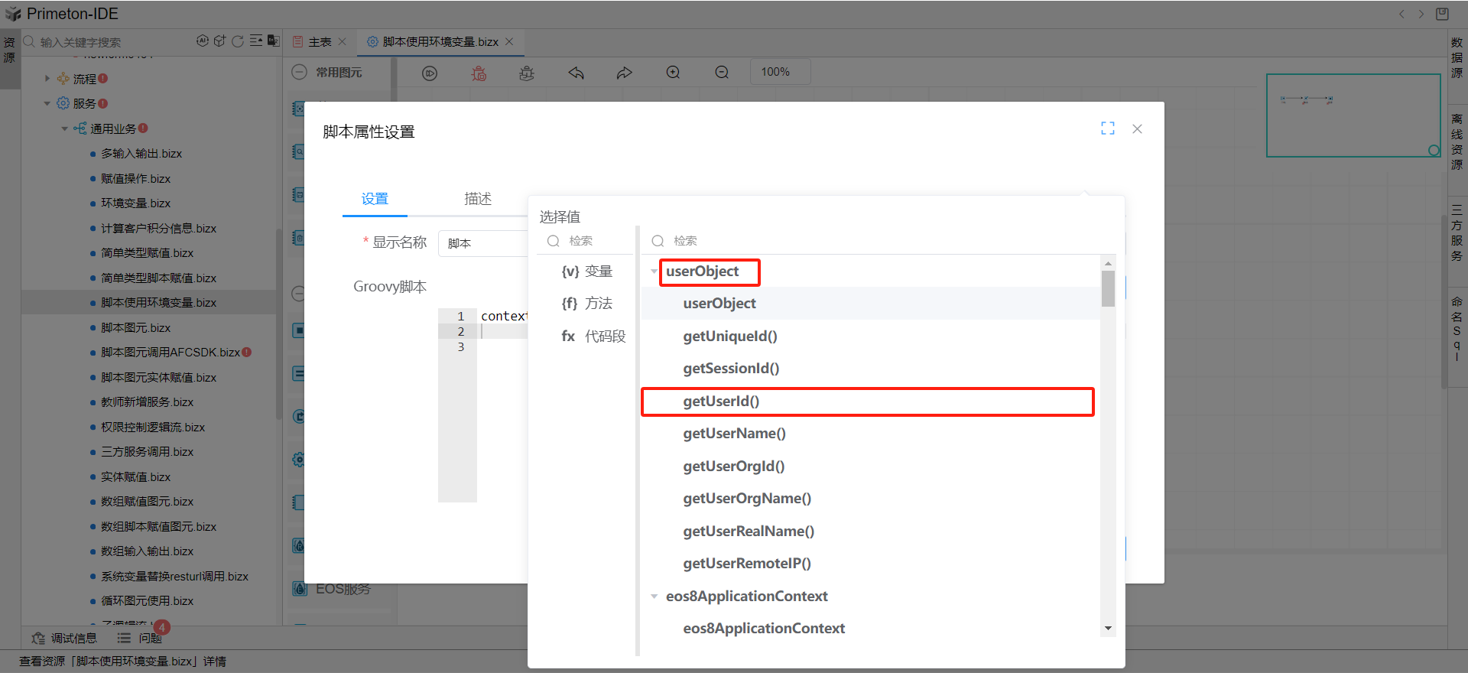This screenshot has width=1468, height=673.
Task: Click the save icon at top right
Action: tap(1442, 14)
